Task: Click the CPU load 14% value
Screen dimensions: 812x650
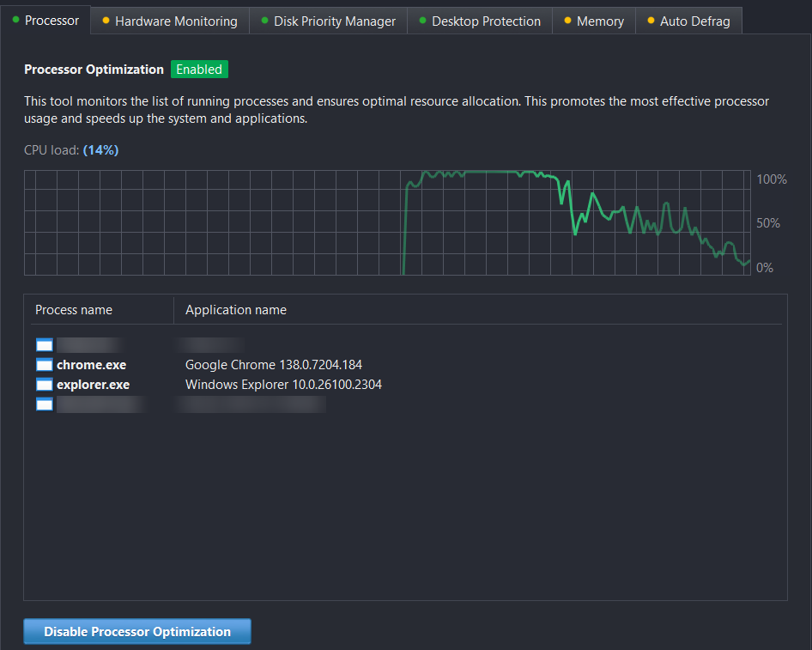Action: [100, 150]
